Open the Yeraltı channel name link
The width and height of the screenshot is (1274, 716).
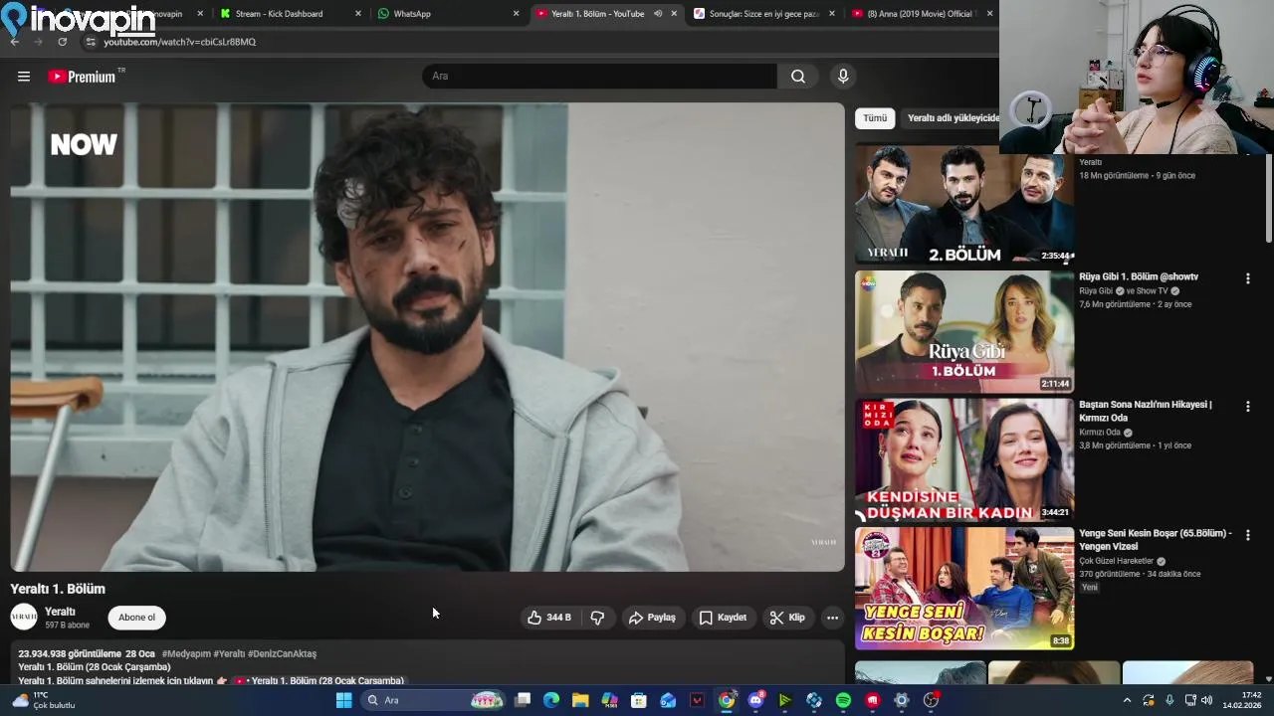[61, 612]
